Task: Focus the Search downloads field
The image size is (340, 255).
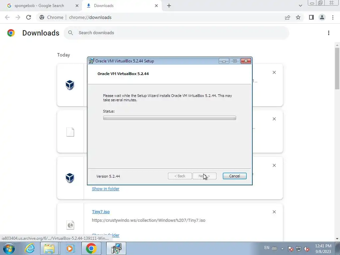Action: tap(176, 33)
